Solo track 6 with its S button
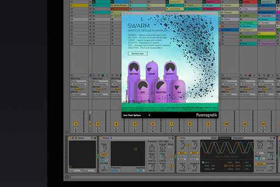This screenshot has height=187, width=280. (x=153, y=128)
